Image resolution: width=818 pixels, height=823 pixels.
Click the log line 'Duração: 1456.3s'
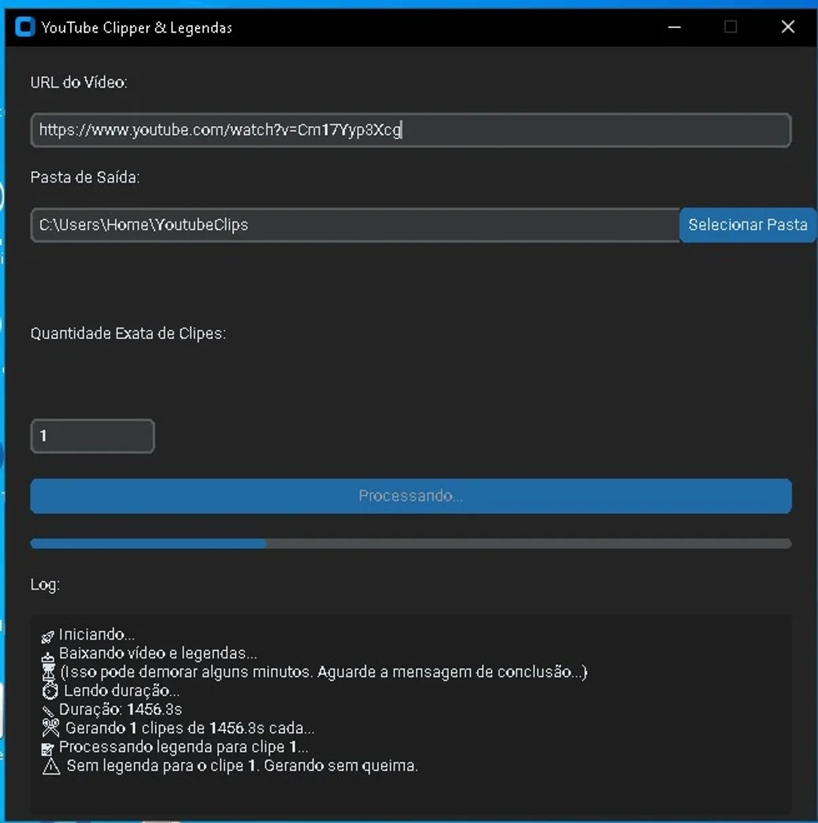coord(120,710)
